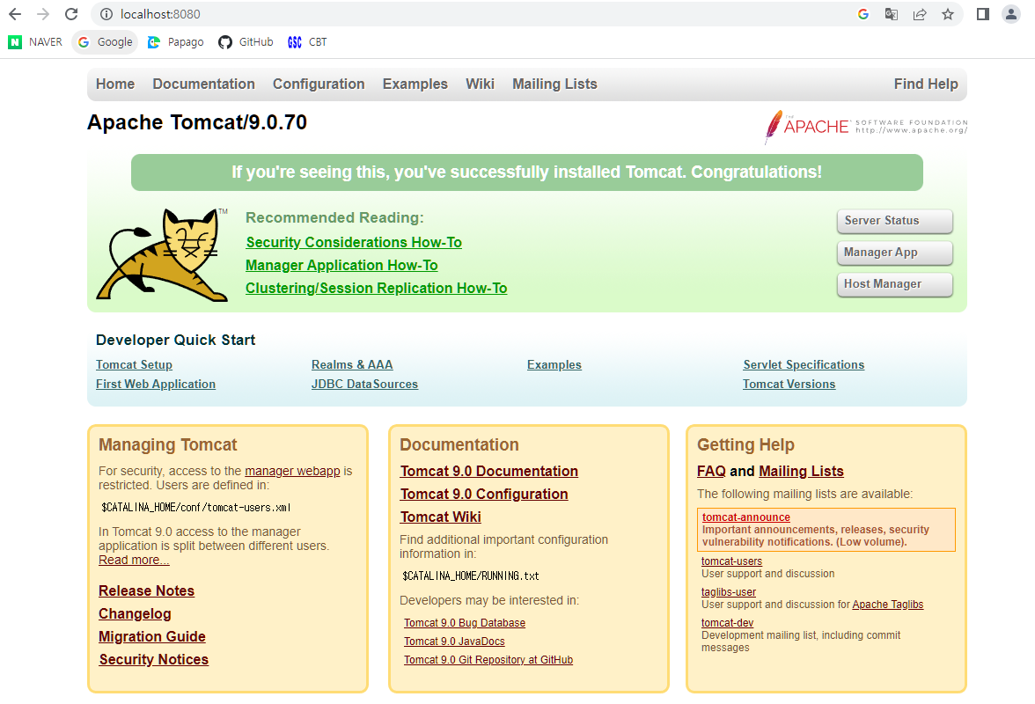Image resolution: width=1035 pixels, height=704 pixels.
Task: Open the Servlet Specifications link
Action: 804,365
